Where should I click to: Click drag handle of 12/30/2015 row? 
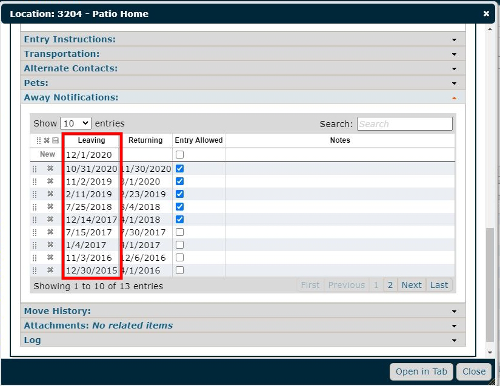(x=35, y=270)
